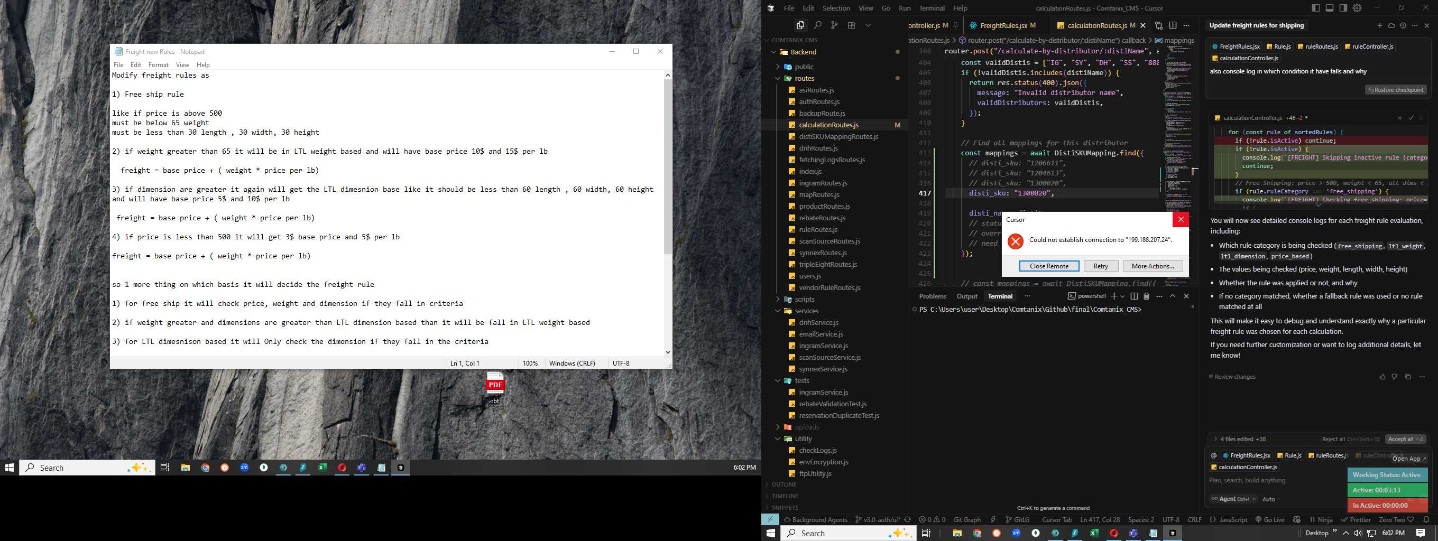Toggle Cursor Tab in the status bar
The width and height of the screenshot is (1438, 541).
(x=1057, y=519)
